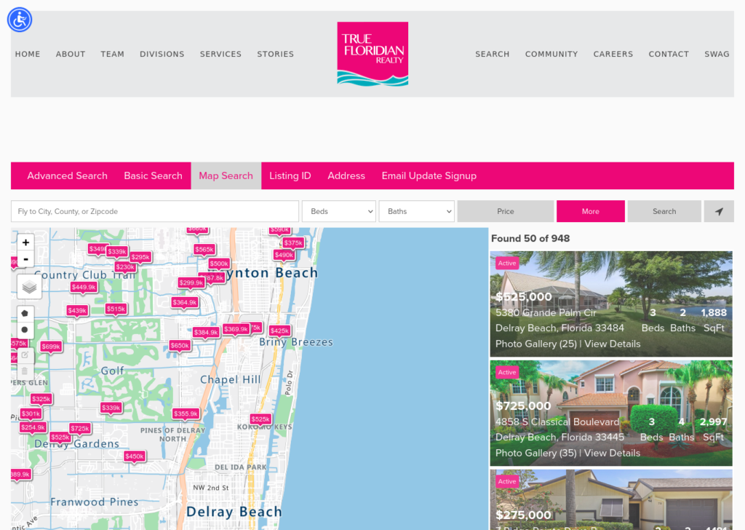Click the $355.9k map marker

point(186,414)
